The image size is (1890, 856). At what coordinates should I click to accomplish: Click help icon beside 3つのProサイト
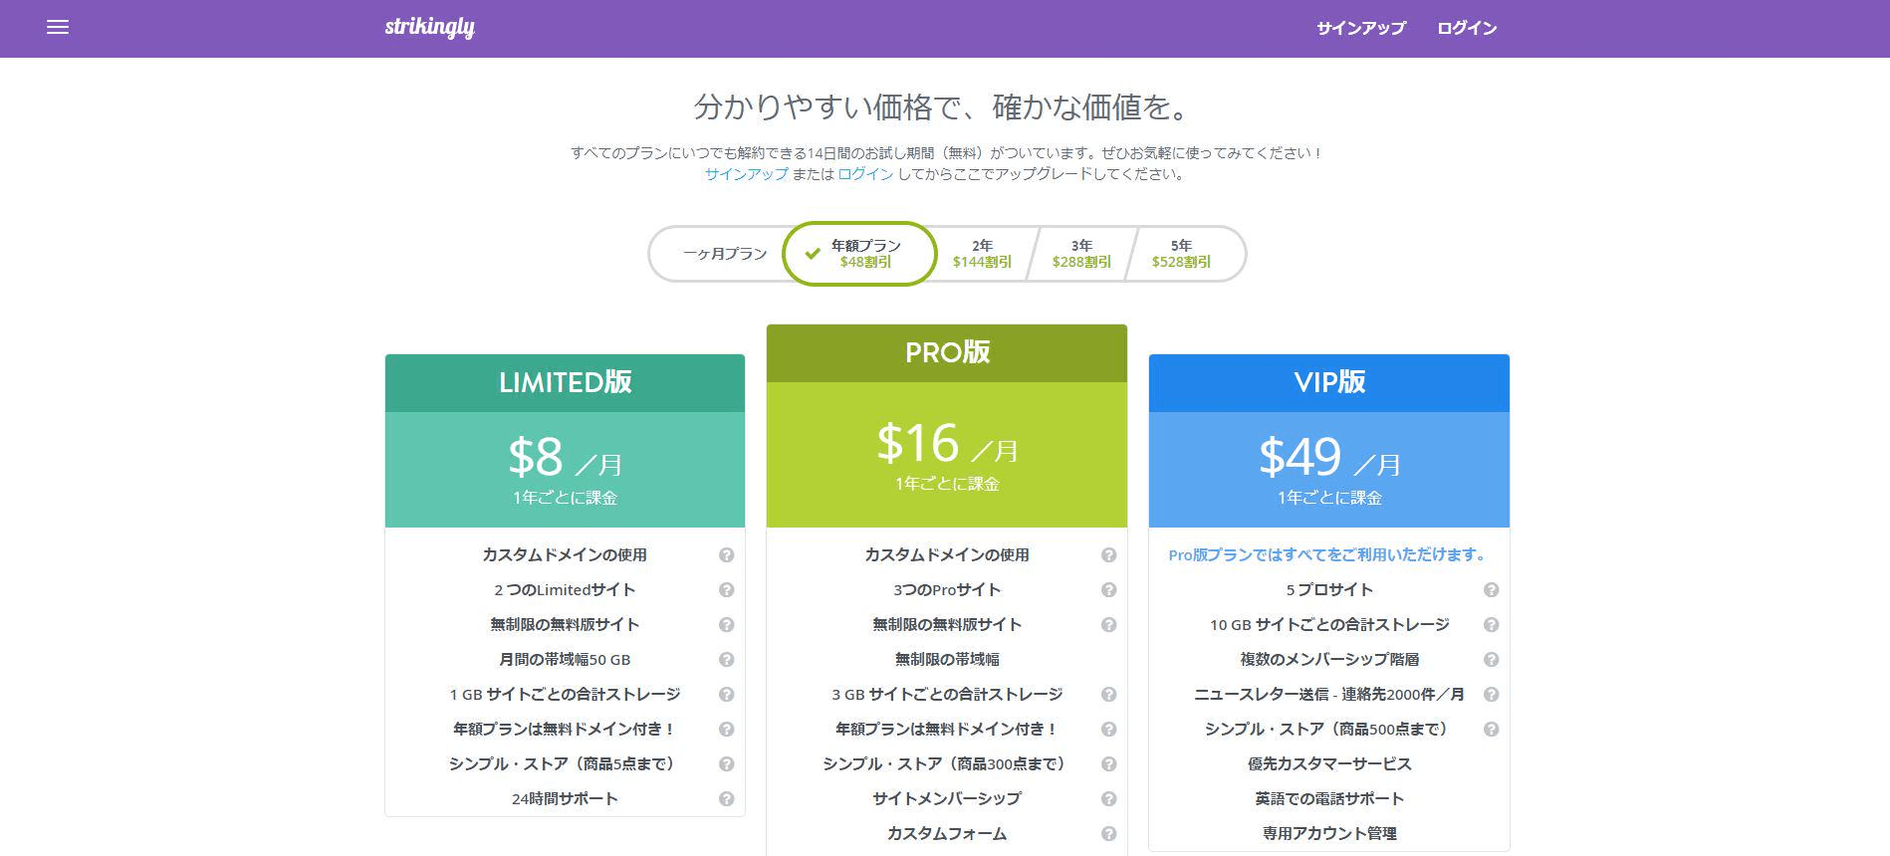tap(1109, 590)
